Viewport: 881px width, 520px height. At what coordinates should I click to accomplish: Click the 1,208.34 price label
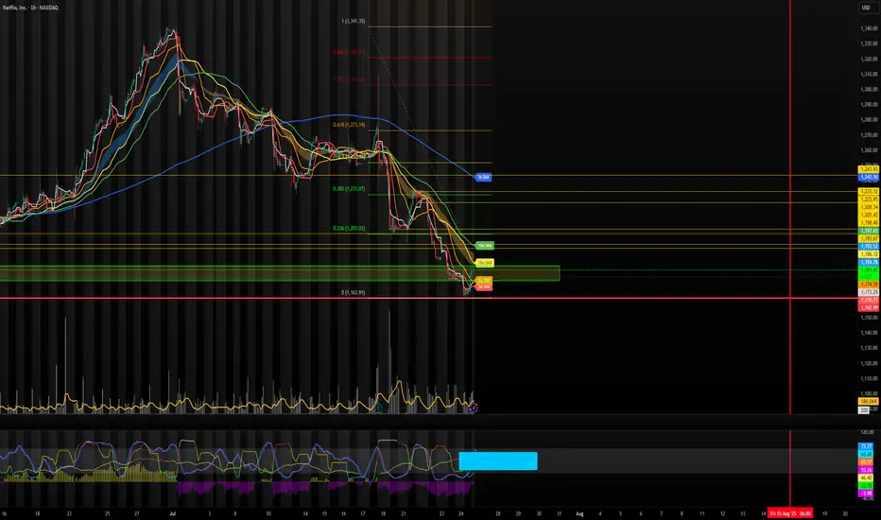point(869,207)
